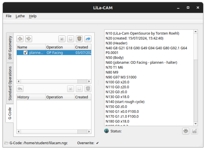Click the trash icon above History list
This screenshot has height=150, width=206.
pos(88,89)
